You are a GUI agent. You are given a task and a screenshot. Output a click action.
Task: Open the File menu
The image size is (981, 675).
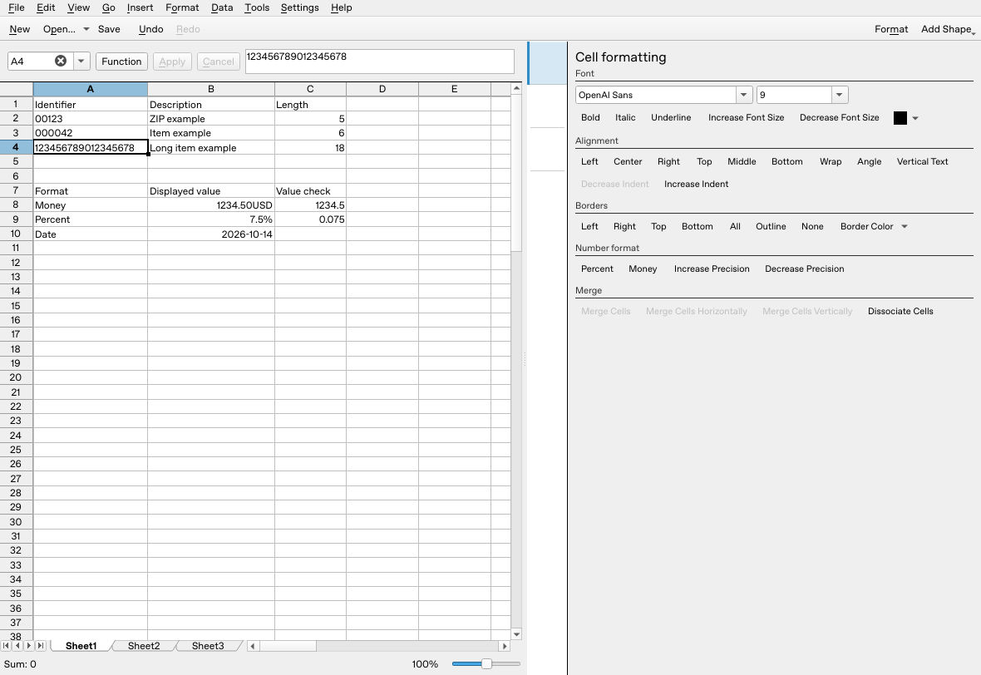17,7
